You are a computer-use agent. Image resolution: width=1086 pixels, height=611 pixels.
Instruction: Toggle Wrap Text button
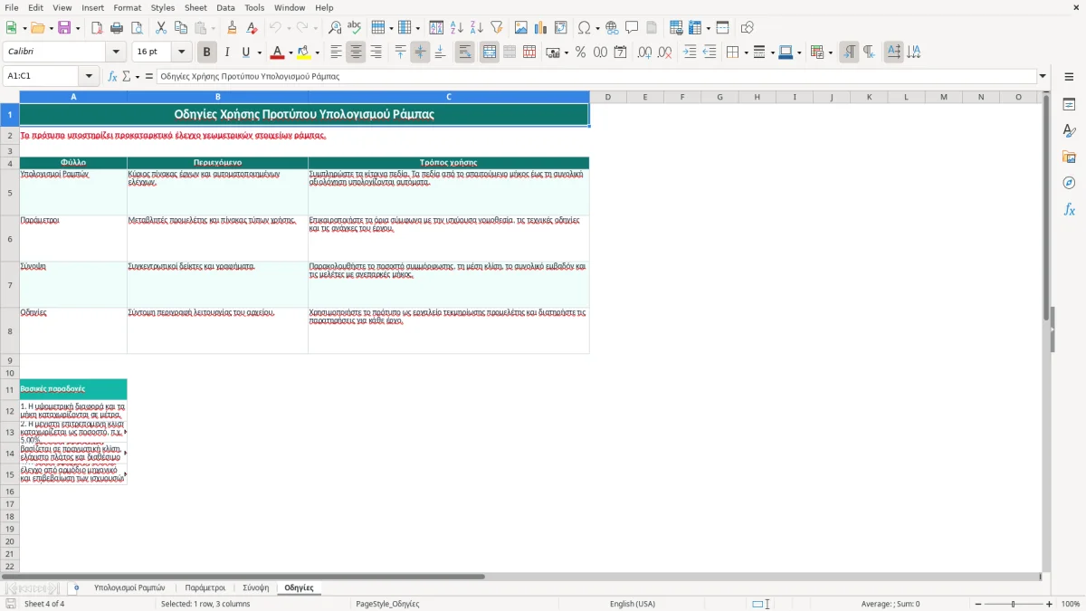click(465, 53)
